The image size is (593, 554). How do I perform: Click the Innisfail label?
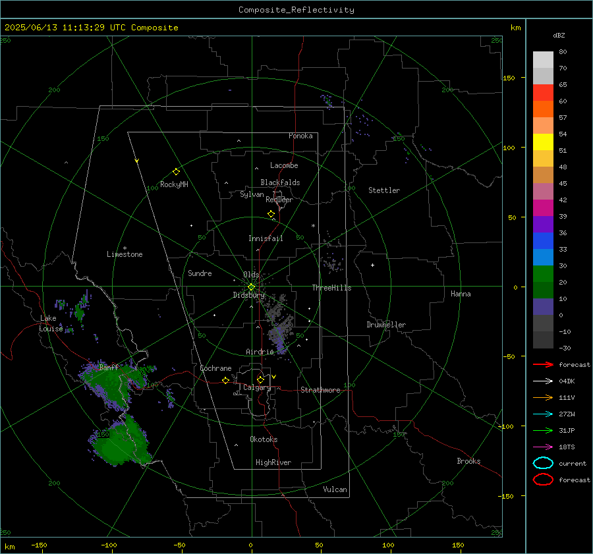(x=266, y=238)
